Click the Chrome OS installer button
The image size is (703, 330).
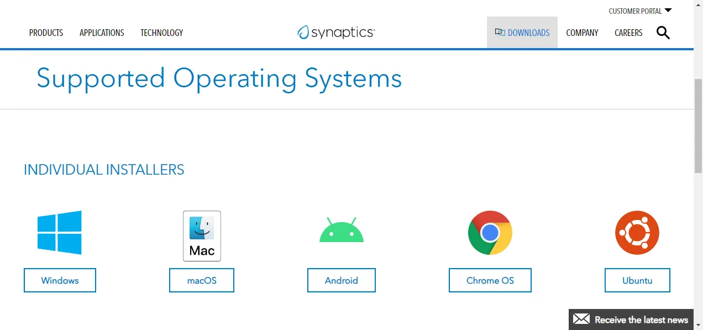click(x=490, y=280)
